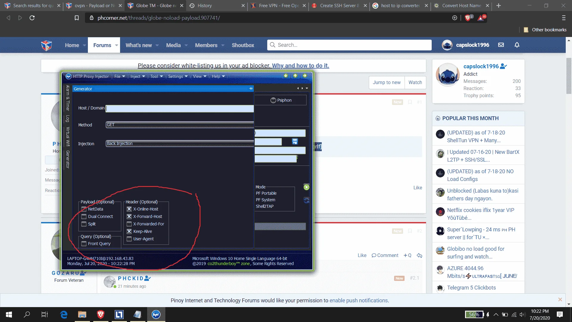Open Microsoft Edge from the taskbar
Image resolution: width=572 pixels, height=322 pixels.
(64, 315)
